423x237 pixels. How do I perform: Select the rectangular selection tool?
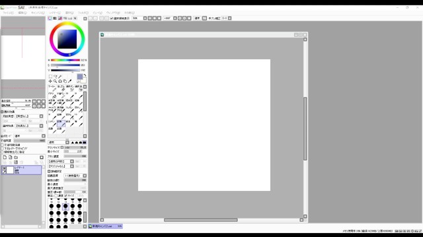coord(50,76)
